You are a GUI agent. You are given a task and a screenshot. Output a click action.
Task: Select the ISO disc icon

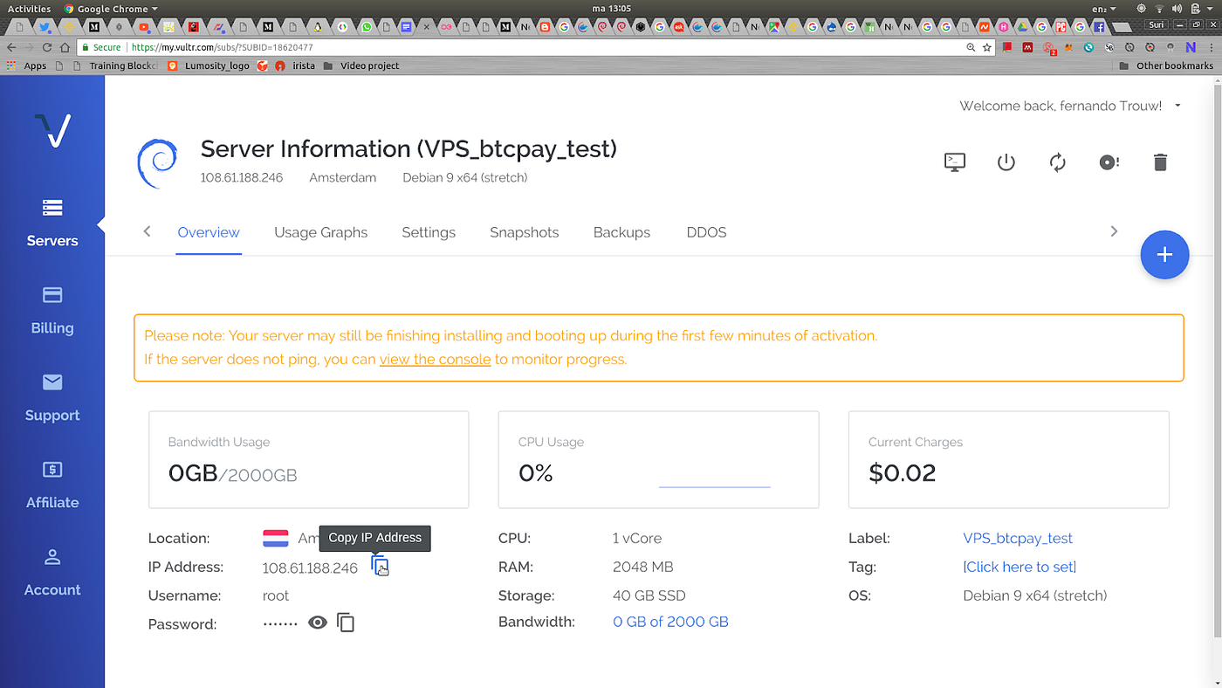point(1109,162)
